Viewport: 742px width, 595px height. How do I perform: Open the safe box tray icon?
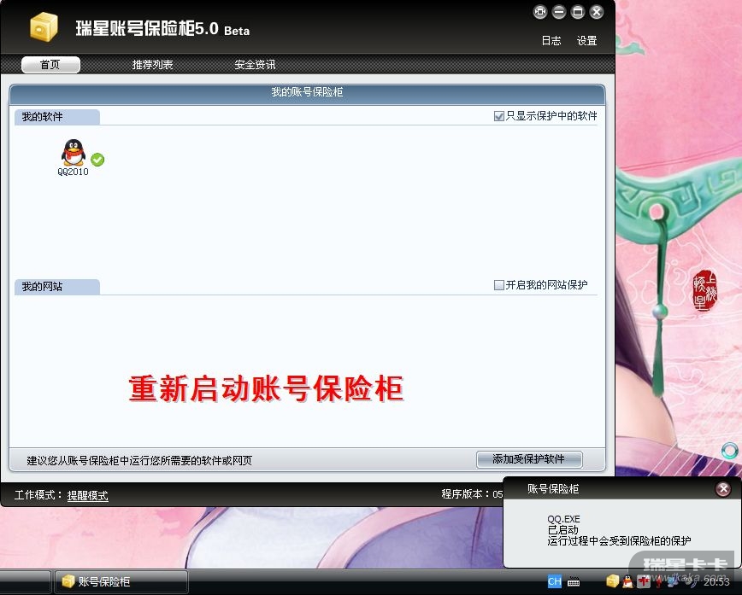[x=613, y=580]
